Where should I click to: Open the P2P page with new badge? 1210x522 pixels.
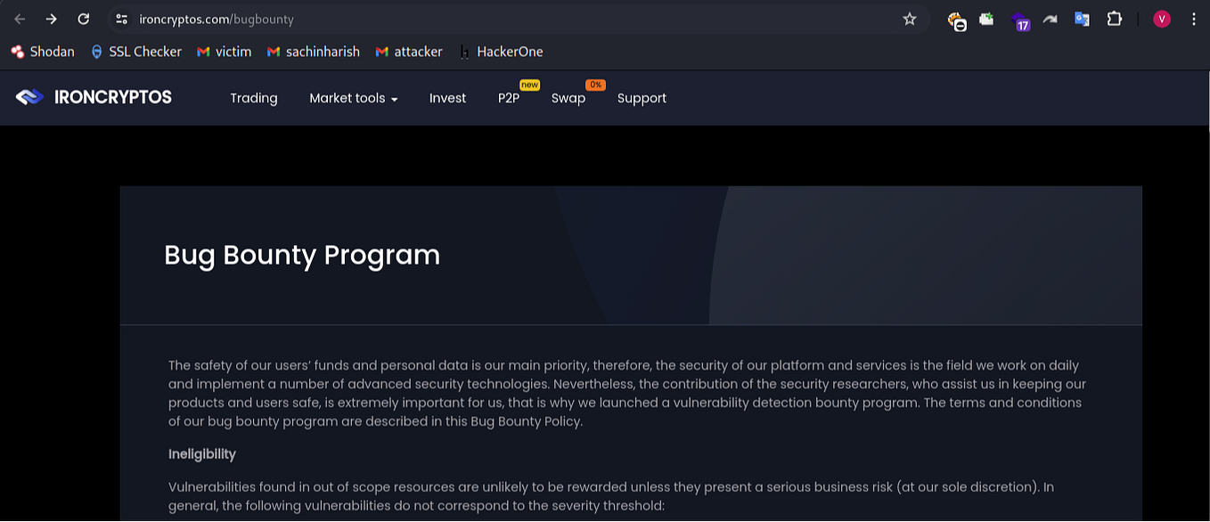(508, 98)
